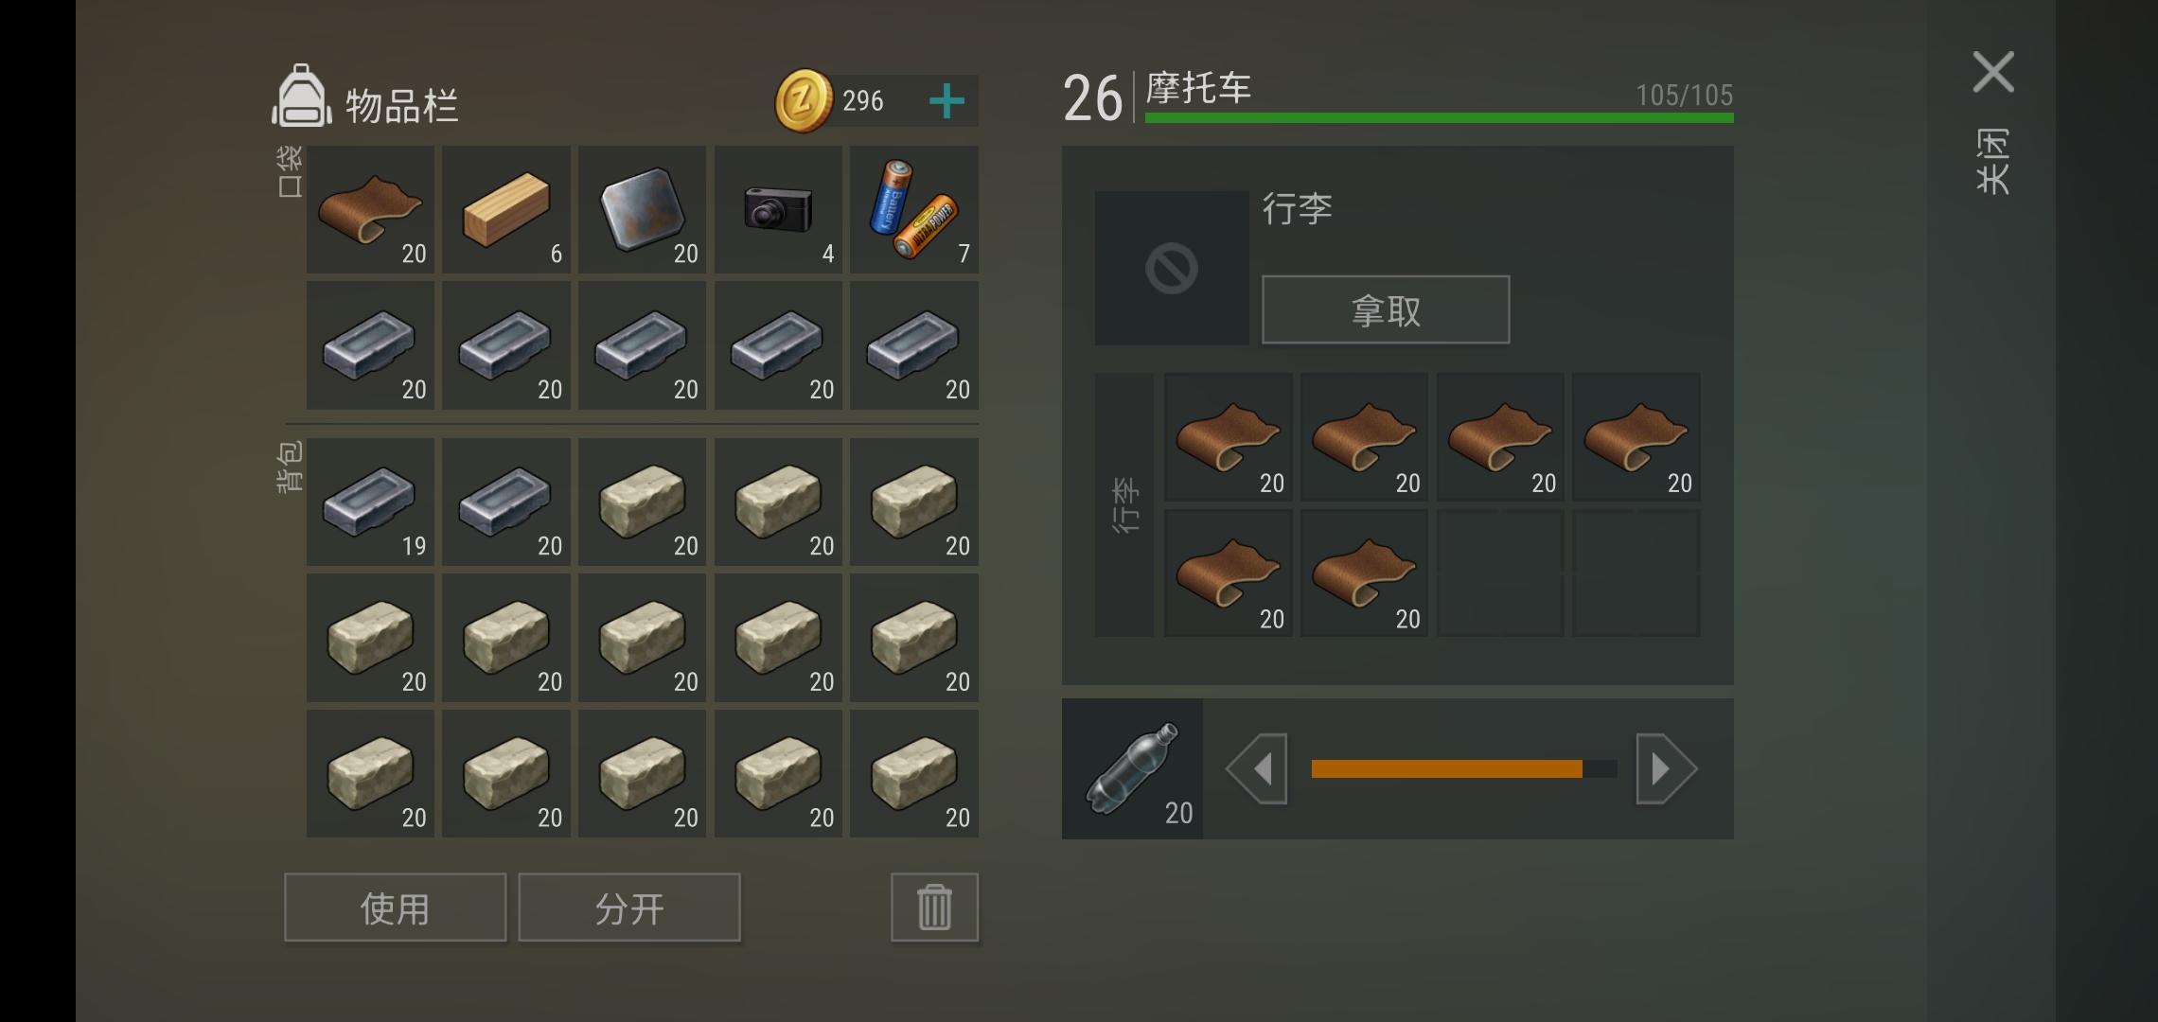Screen dimensions: 2158x1022
Task: Select the water bottle fuel item
Action: tap(1133, 768)
